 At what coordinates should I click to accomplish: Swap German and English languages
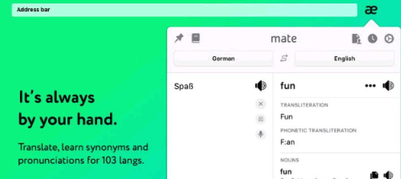click(x=283, y=58)
